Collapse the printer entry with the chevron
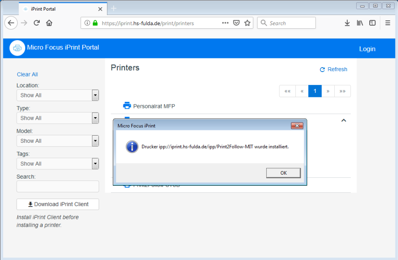This screenshot has width=398, height=260. [344, 120]
